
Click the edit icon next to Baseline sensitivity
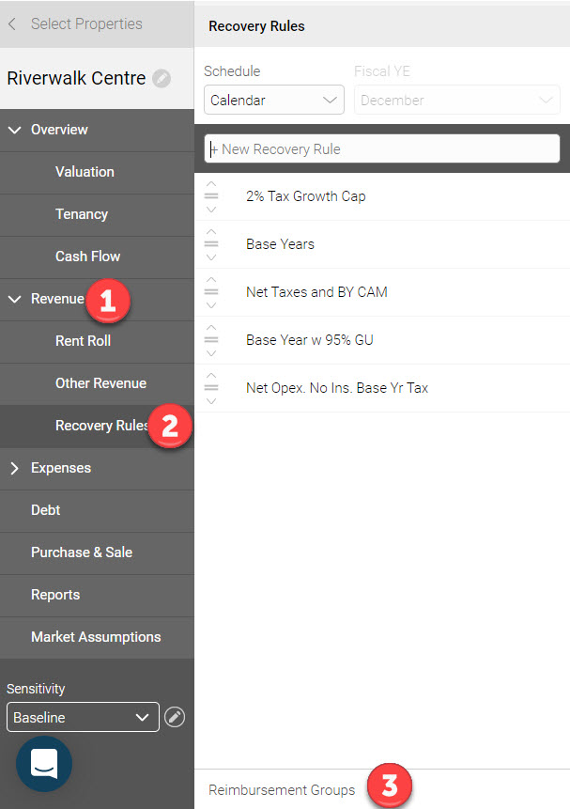point(174,718)
